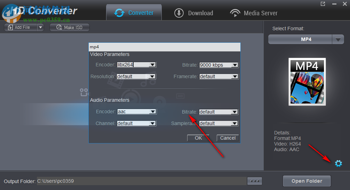Click the 'Video: H264' details text
This screenshot has width=350, height=190.
pyautogui.click(x=287, y=144)
